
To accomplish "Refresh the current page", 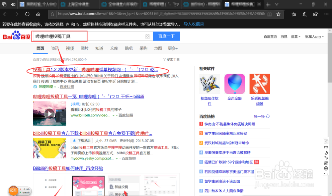I will click(x=27, y=14).
